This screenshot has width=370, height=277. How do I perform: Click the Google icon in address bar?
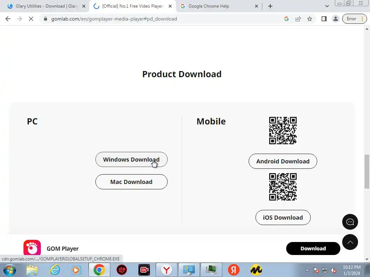coord(287,19)
